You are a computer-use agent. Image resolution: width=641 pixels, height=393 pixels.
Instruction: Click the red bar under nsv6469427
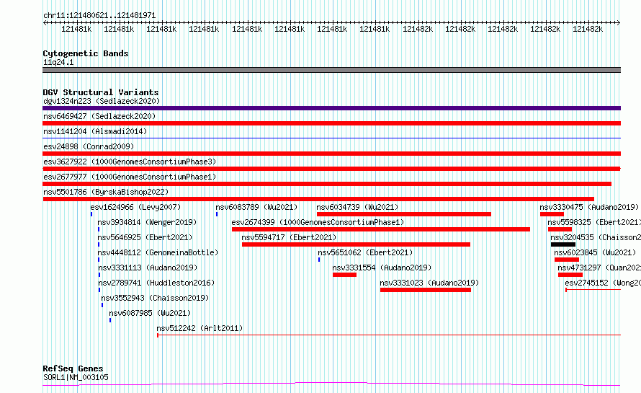(331, 123)
